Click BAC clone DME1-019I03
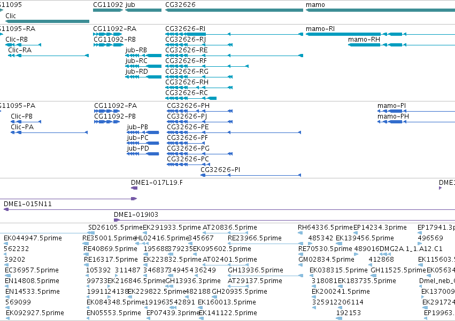This screenshot has width=455, height=321. (284, 220)
